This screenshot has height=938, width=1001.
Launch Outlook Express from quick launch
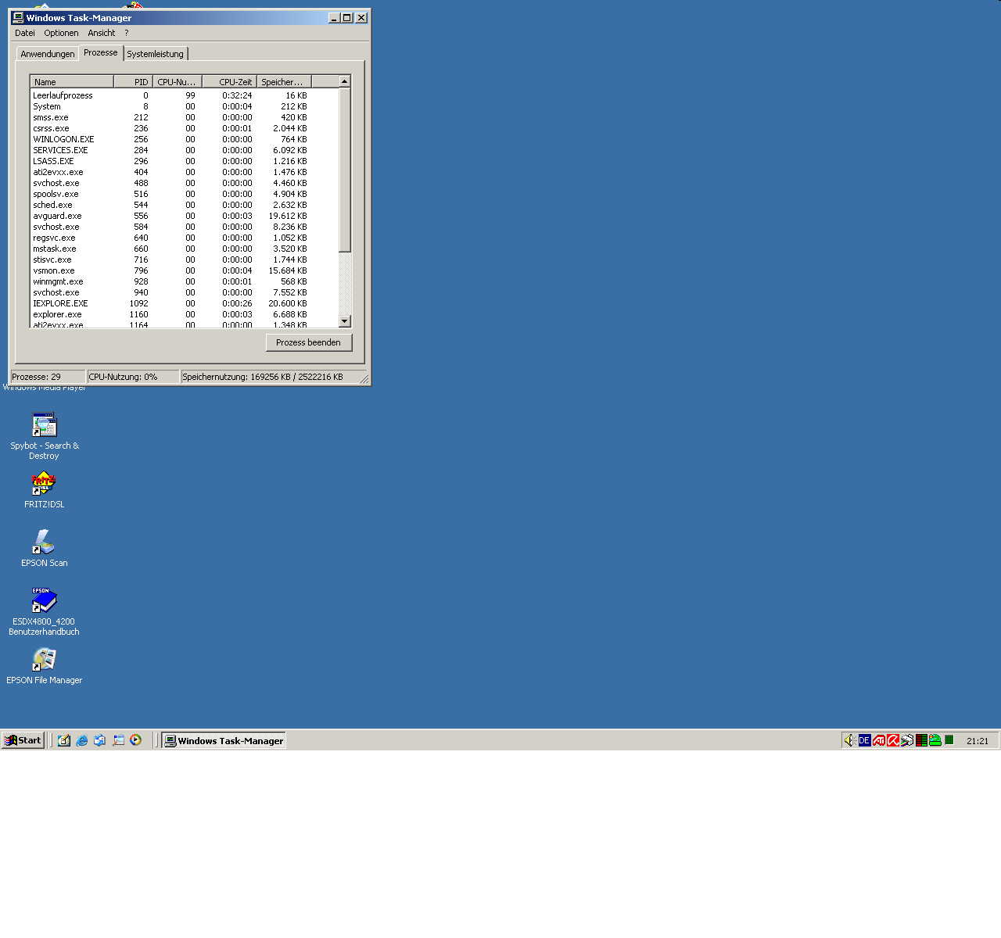[x=100, y=740]
